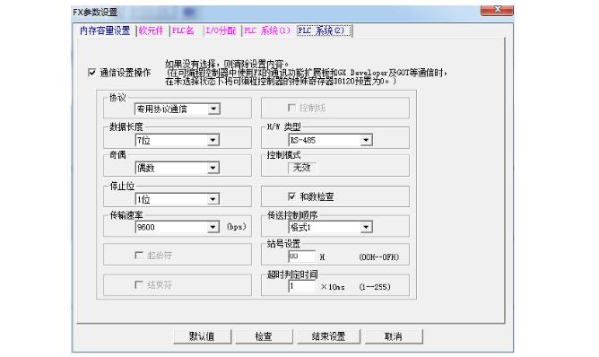Open the PLC 系统(1) tab
The width and height of the screenshot is (599, 357).
point(267,30)
